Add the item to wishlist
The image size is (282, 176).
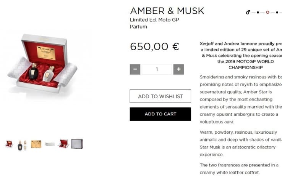click(x=160, y=96)
